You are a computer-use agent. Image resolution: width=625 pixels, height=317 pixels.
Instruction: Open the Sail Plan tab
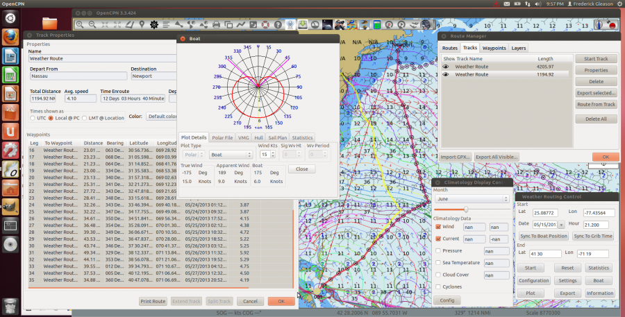pos(277,137)
